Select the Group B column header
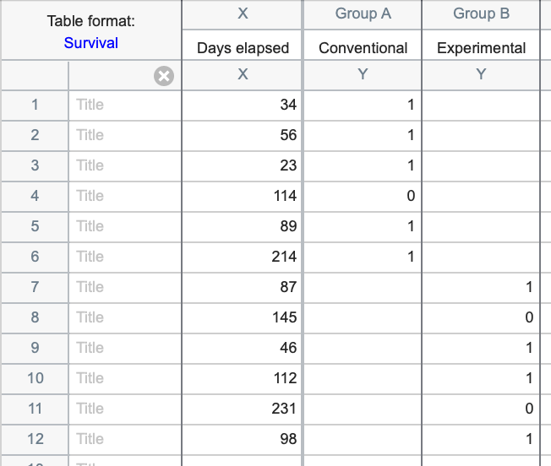Screen dimensions: 551x466 pyautogui.click(x=481, y=14)
